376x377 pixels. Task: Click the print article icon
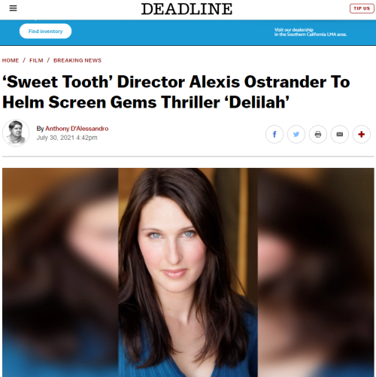point(318,134)
